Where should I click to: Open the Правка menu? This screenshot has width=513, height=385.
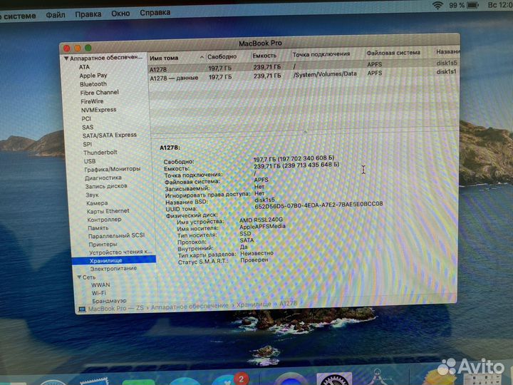(x=88, y=14)
